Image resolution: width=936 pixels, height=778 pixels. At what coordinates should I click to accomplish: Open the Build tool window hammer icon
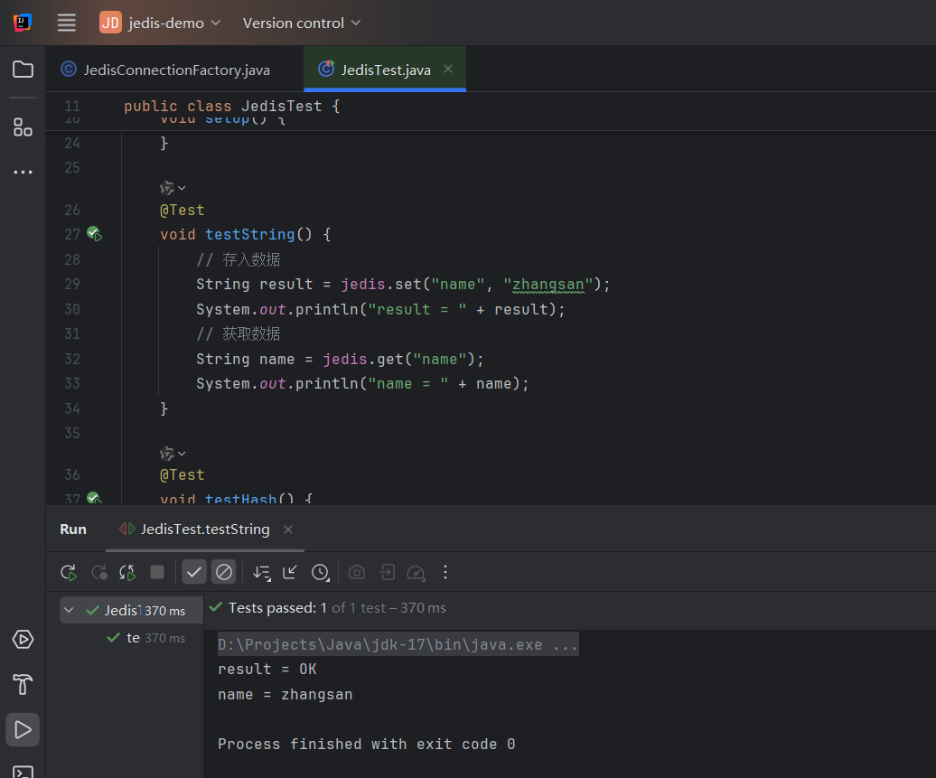[23, 684]
